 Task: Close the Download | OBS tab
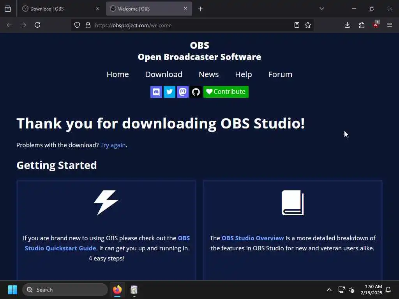[98, 9]
